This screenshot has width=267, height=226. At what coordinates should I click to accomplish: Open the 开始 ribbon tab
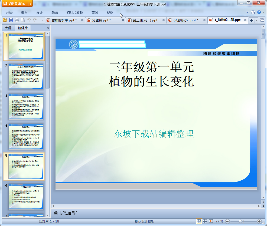click(x=9, y=13)
